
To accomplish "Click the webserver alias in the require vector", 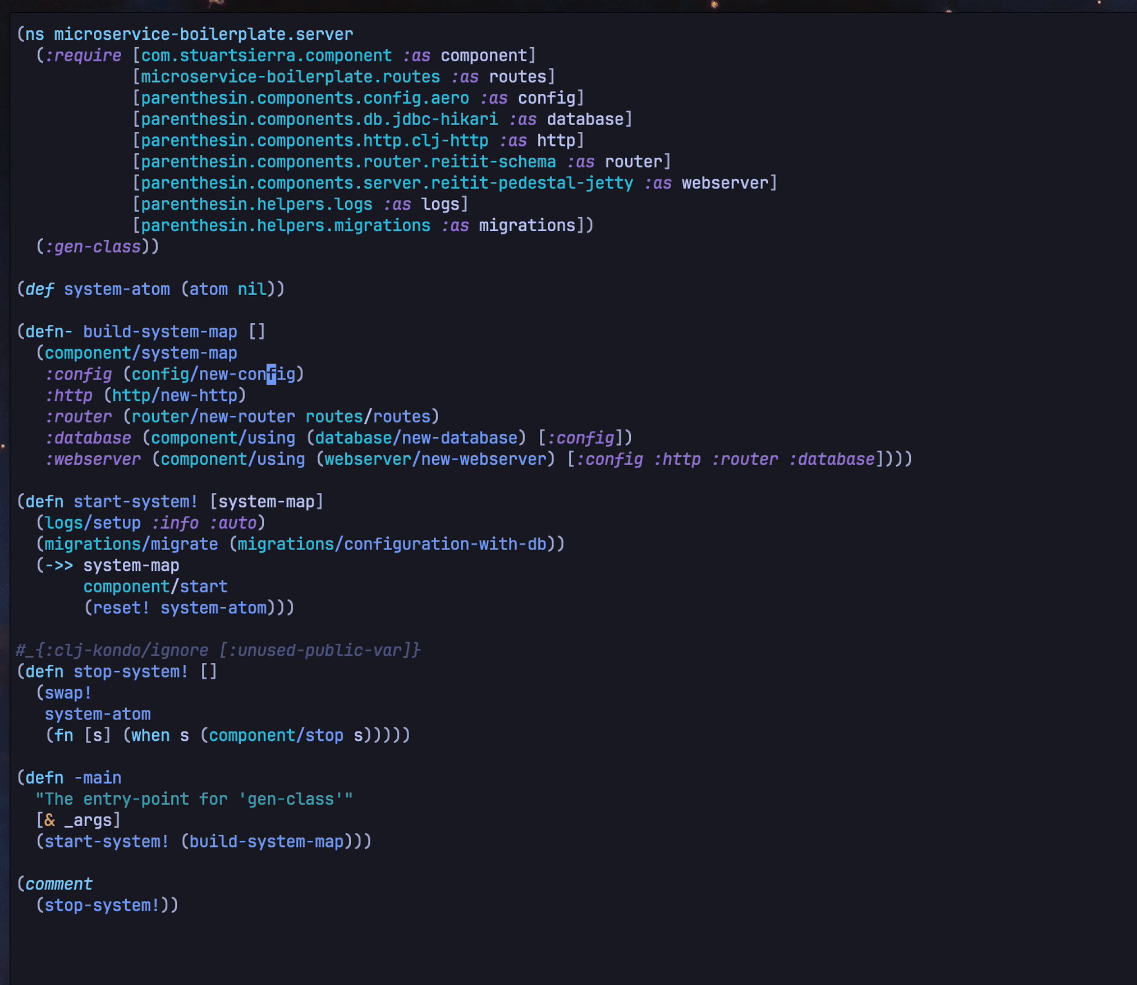I will pos(725,183).
